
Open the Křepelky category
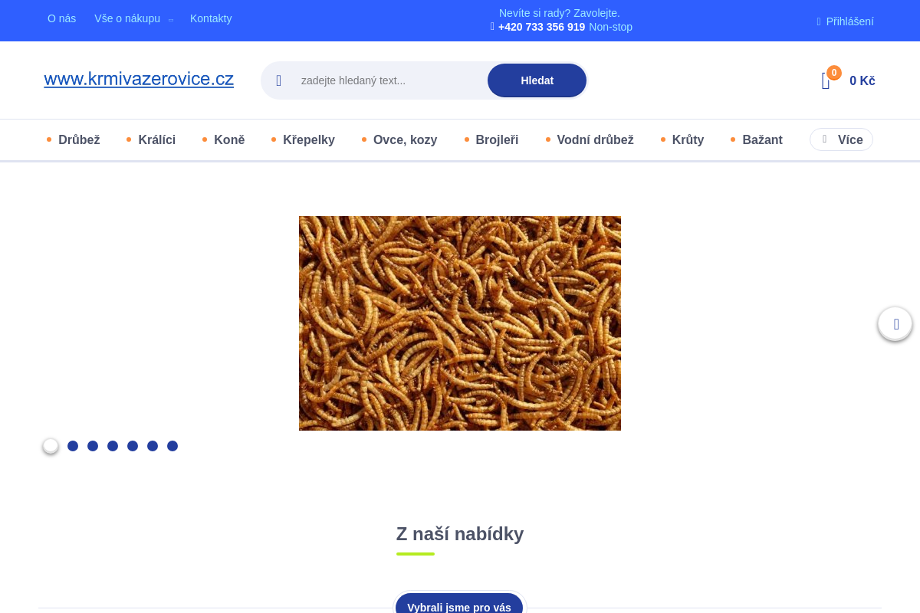pos(308,139)
